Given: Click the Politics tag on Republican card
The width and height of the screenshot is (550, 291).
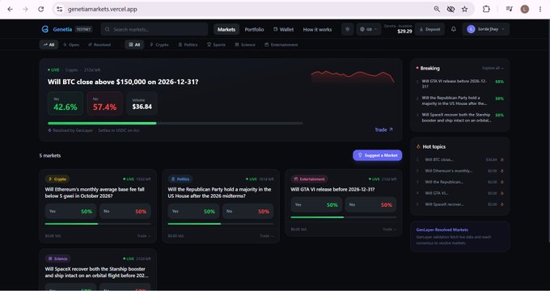Looking at the screenshot, I should (180, 179).
